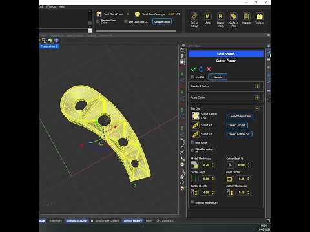The width and height of the screenshot is (310, 232).
Task: Open the Reports tool
Action: tap(247, 19)
